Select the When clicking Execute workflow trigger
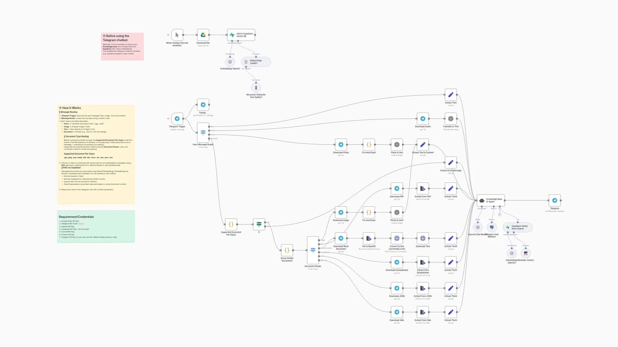This screenshot has width=618, height=347. (x=177, y=35)
